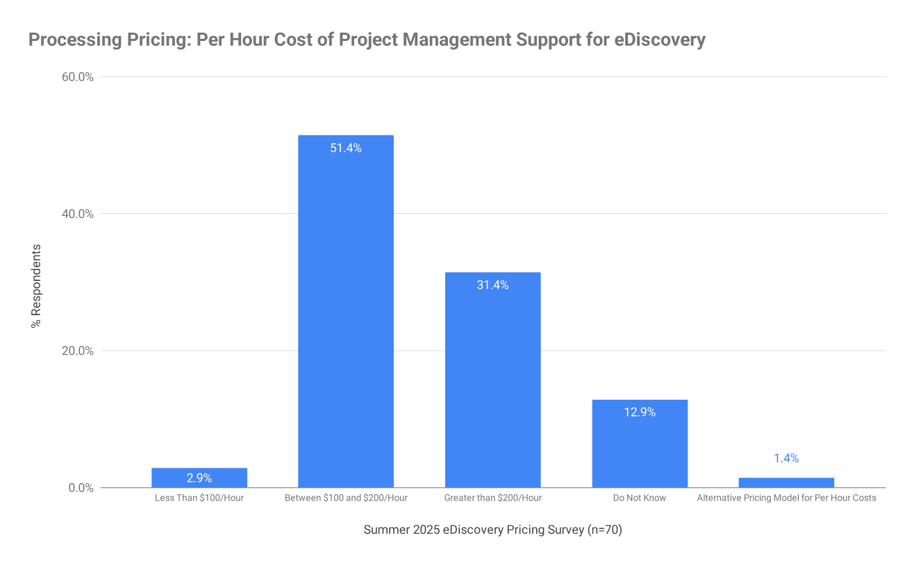Click the short bar for Alternative Pricing Model
This screenshot has height=565, width=914.
pos(786,482)
